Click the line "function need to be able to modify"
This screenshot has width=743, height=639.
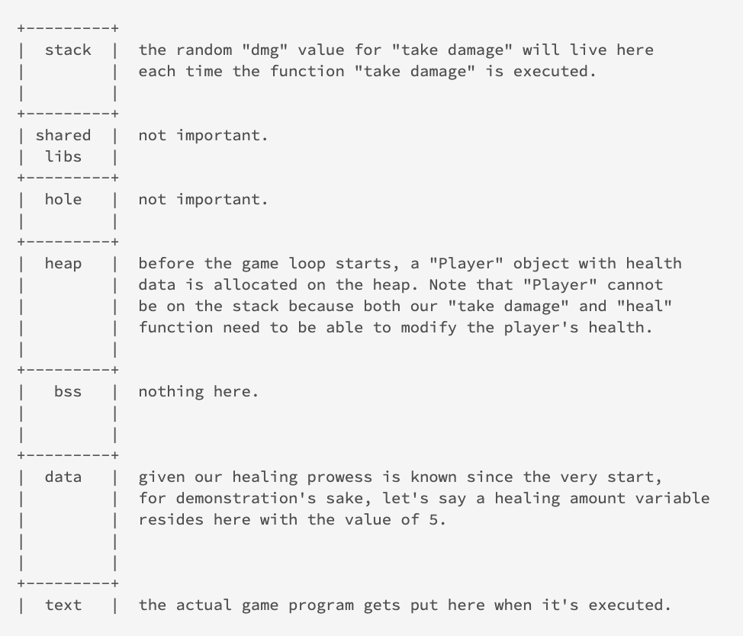pyautogui.click(x=396, y=328)
